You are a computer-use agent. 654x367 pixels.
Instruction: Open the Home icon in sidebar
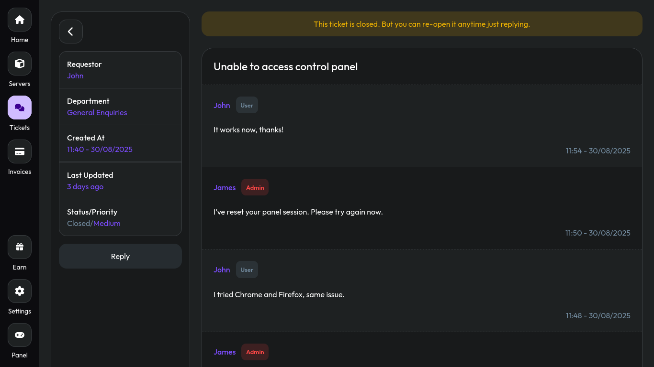pyautogui.click(x=20, y=20)
